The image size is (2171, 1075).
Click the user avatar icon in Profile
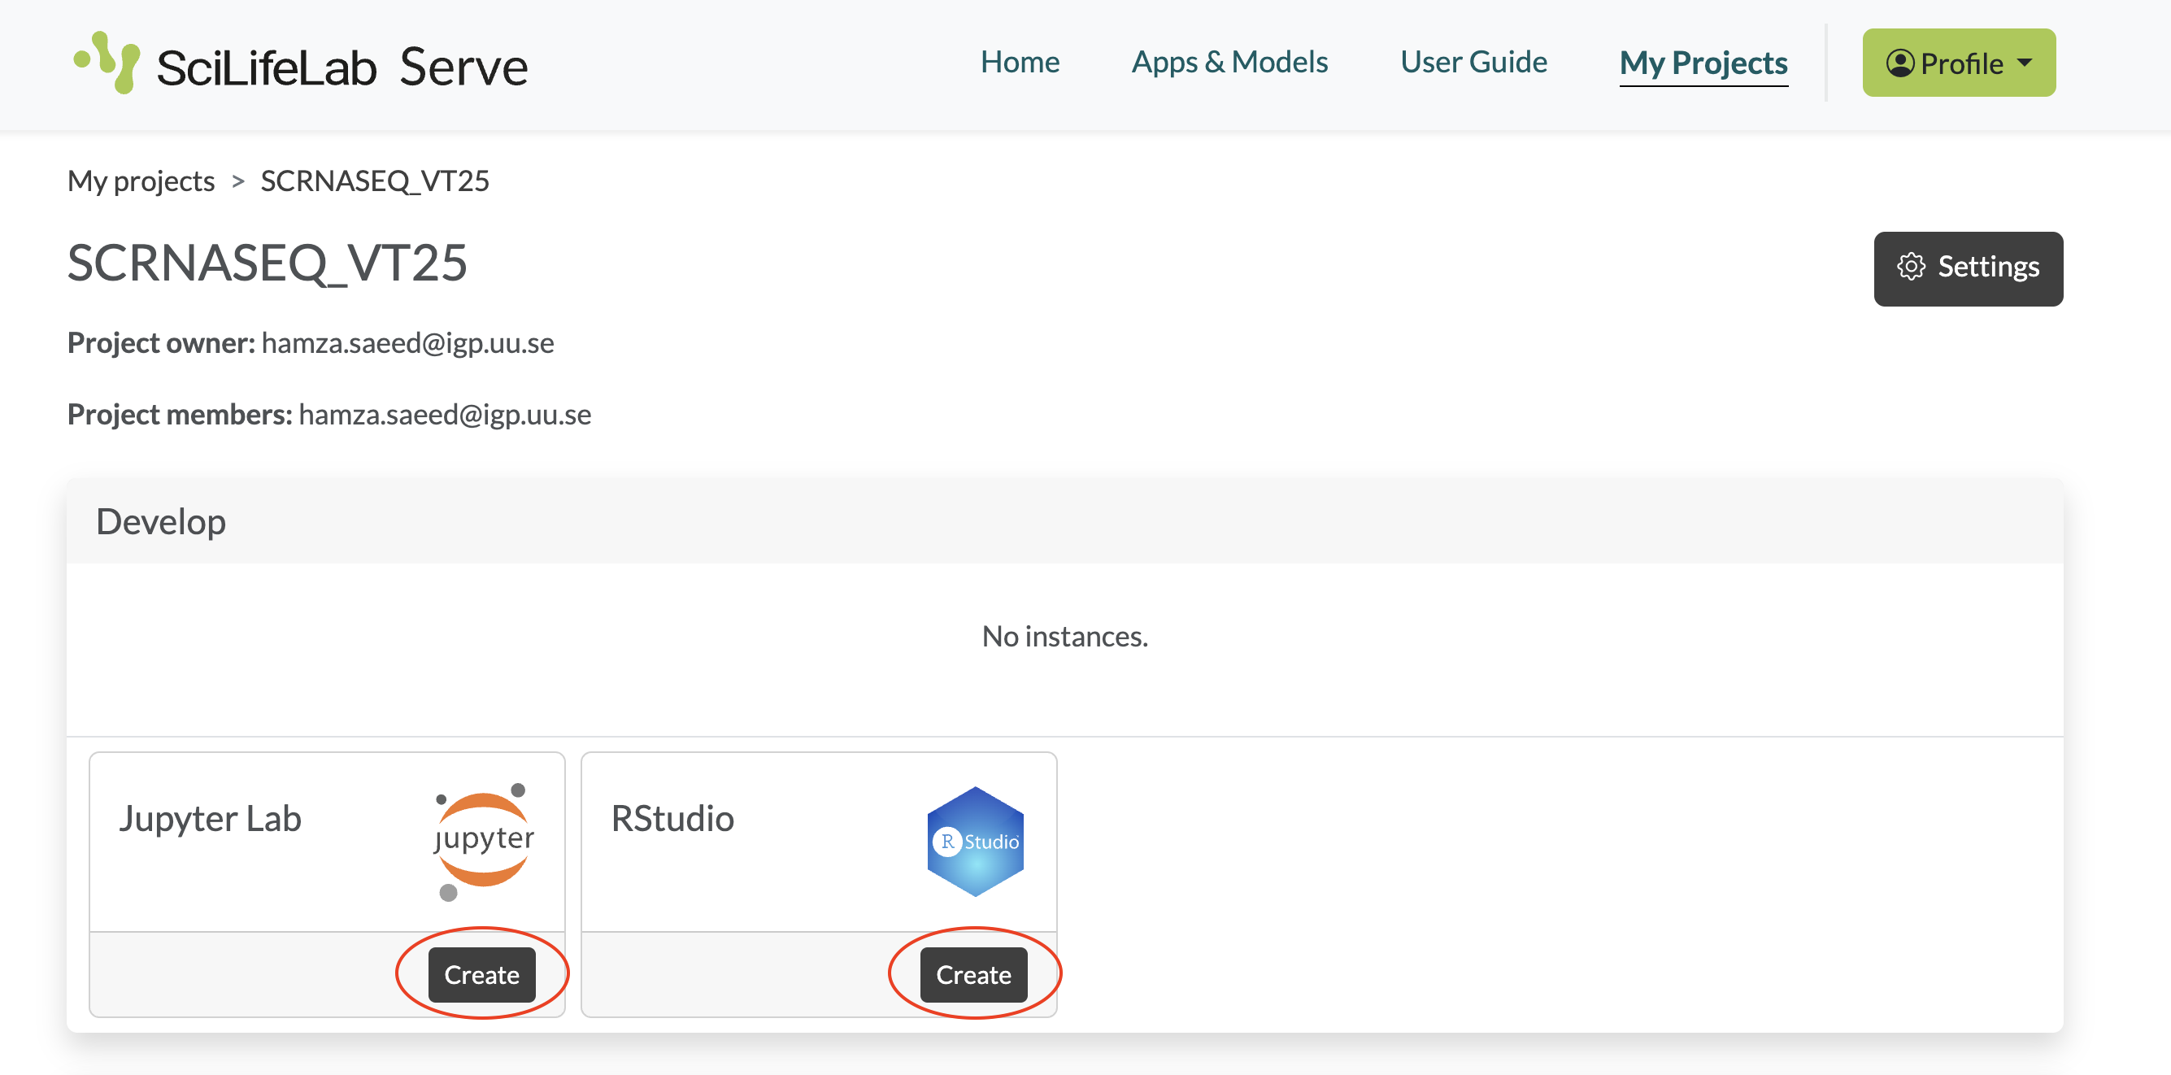tap(1899, 63)
